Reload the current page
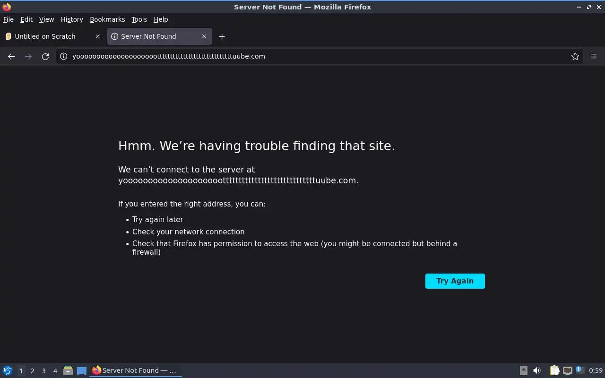Screen dimensions: 605x378 pos(45,56)
